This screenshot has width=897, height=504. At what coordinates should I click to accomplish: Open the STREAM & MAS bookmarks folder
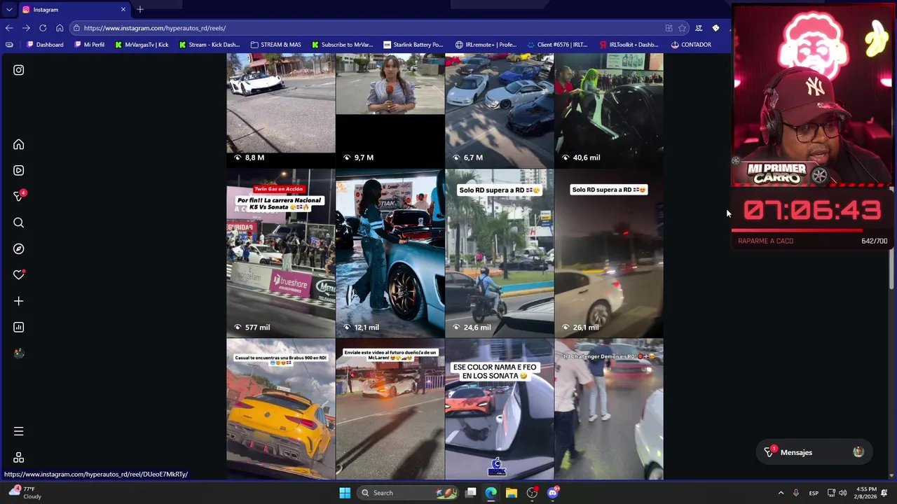coord(275,45)
